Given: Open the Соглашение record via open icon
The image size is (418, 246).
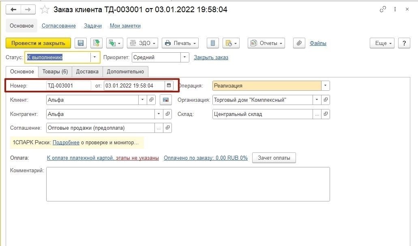Looking at the screenshot, I should pos(167,128).
